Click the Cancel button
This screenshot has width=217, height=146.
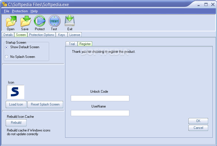coord(198,128)
